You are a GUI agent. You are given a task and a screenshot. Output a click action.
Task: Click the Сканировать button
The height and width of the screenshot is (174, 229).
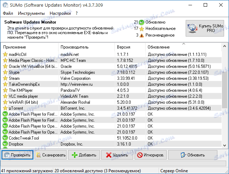[x=50, y=155]
